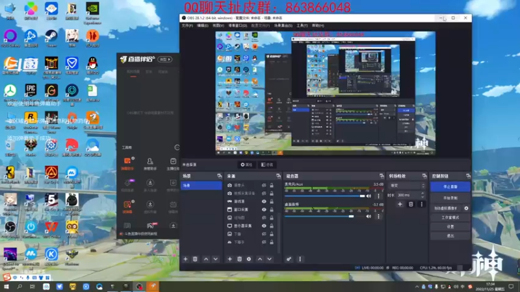Unlock the 显示器采集 source
Image resolution: width=520 pixels, height=292 pixels.
pyautogui.click(x=272, y=226)
